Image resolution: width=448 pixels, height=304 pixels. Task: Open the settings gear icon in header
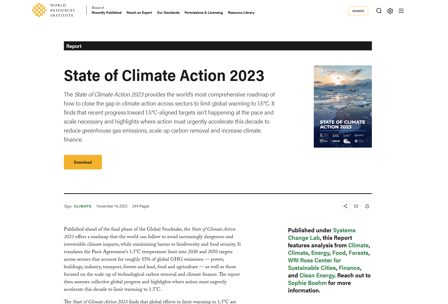(x=390, y=11)
